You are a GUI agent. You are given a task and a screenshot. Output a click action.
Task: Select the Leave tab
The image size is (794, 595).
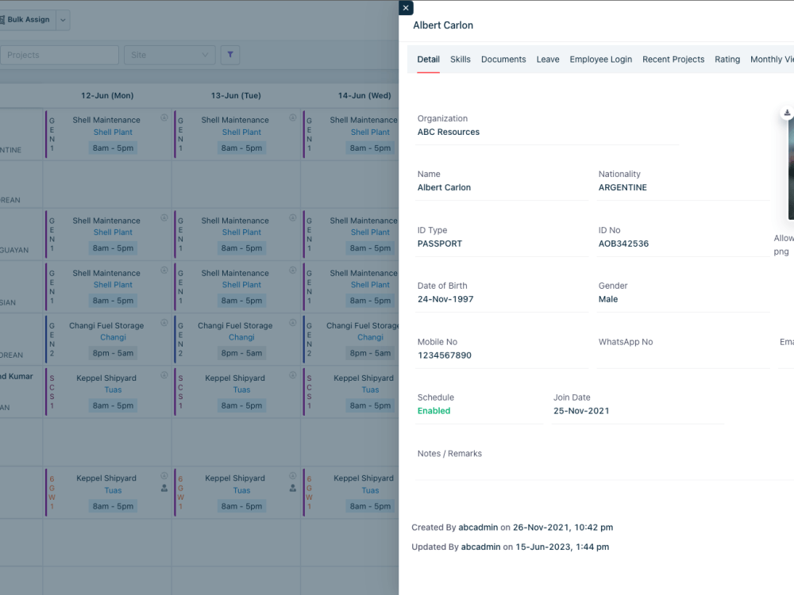548,59
